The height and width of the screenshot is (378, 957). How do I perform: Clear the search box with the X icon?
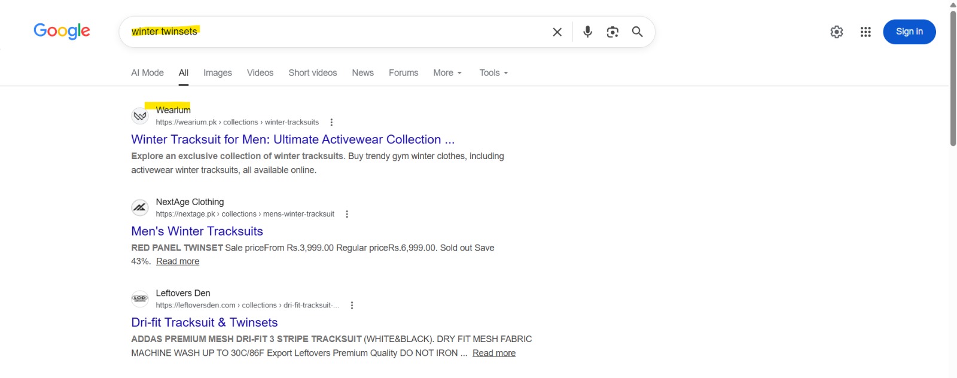pyautogui.click(x=557, y=32)
